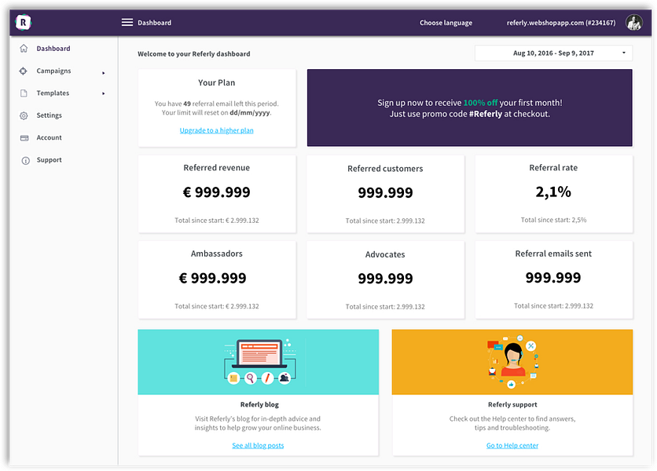
Task: Click the 100% off promo banner
Action: [x=470, y=108]
